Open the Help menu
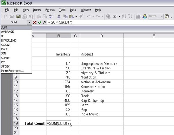 [98, 10]
